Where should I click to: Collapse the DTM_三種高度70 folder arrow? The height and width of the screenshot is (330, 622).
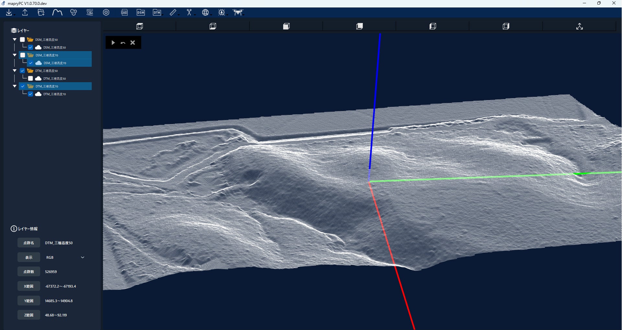pyautogui.click(x=15, y=86)
